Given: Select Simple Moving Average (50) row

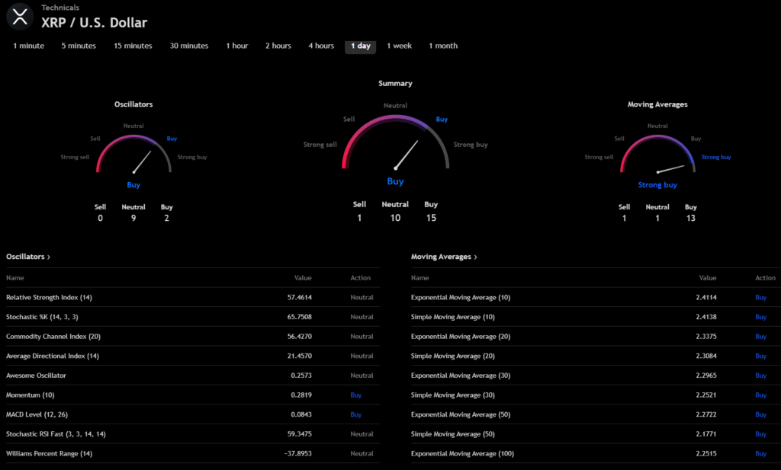Looking at the screenshot, I should coord(596,433).
